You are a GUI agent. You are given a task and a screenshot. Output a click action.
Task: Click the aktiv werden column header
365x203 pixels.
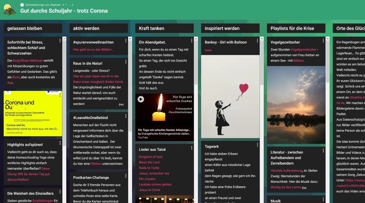click(99, 28)
